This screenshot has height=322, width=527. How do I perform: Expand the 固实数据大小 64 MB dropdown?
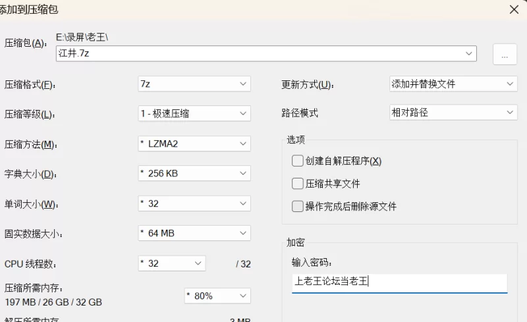[x=194, y=233]
